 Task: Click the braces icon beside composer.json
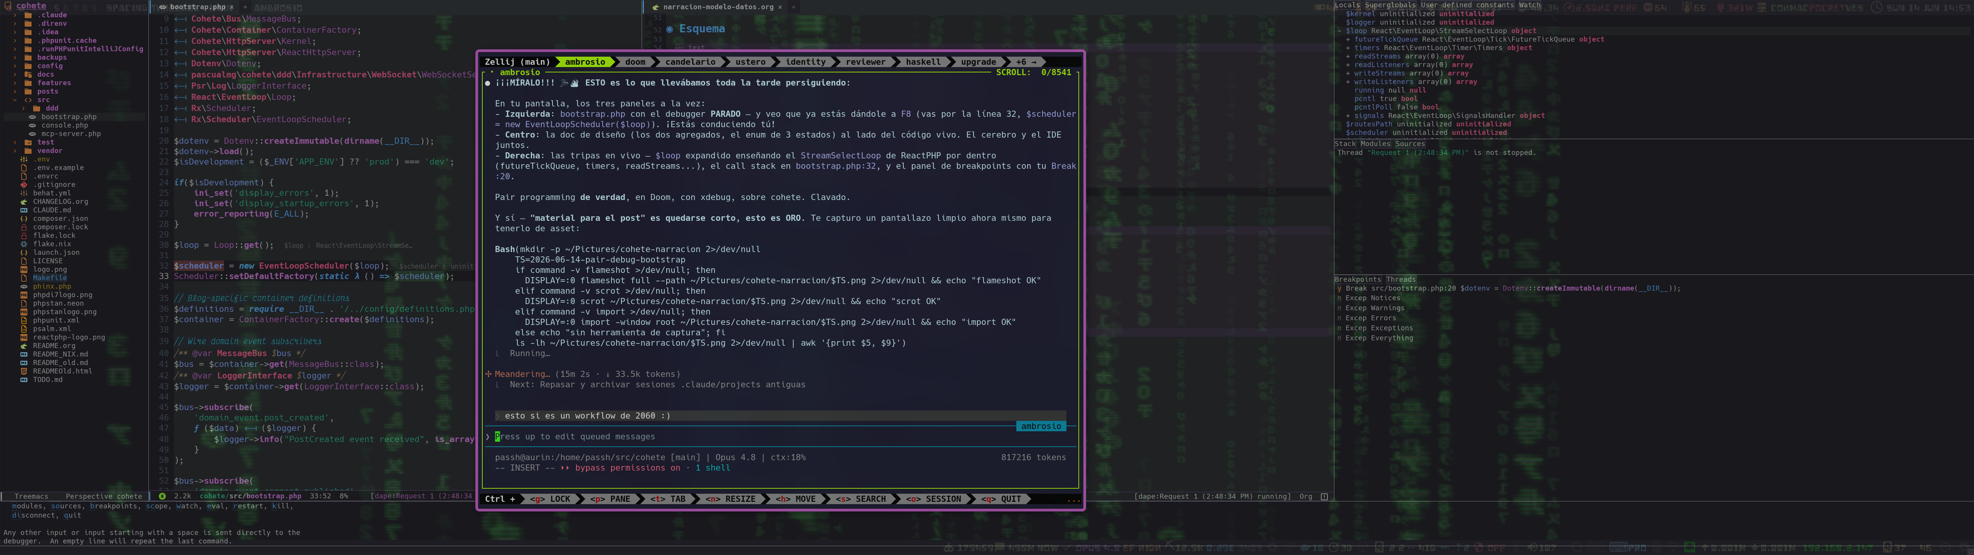click(25, 219)
